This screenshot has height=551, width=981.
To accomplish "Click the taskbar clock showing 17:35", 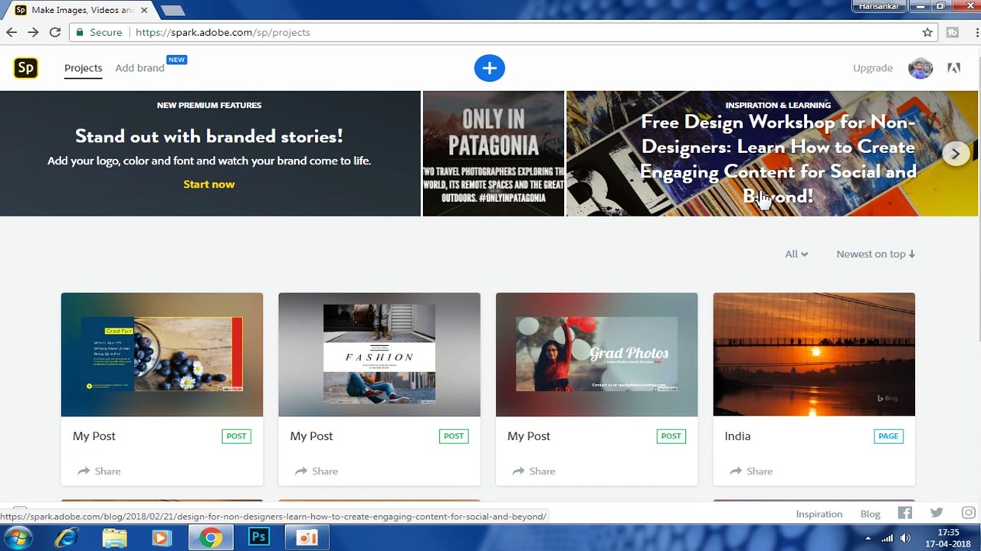I will pyautogui.click(x=948, y=538).
